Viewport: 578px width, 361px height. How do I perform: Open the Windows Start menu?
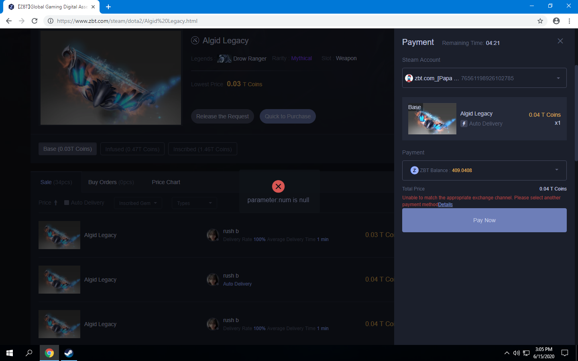coord(10,353)
